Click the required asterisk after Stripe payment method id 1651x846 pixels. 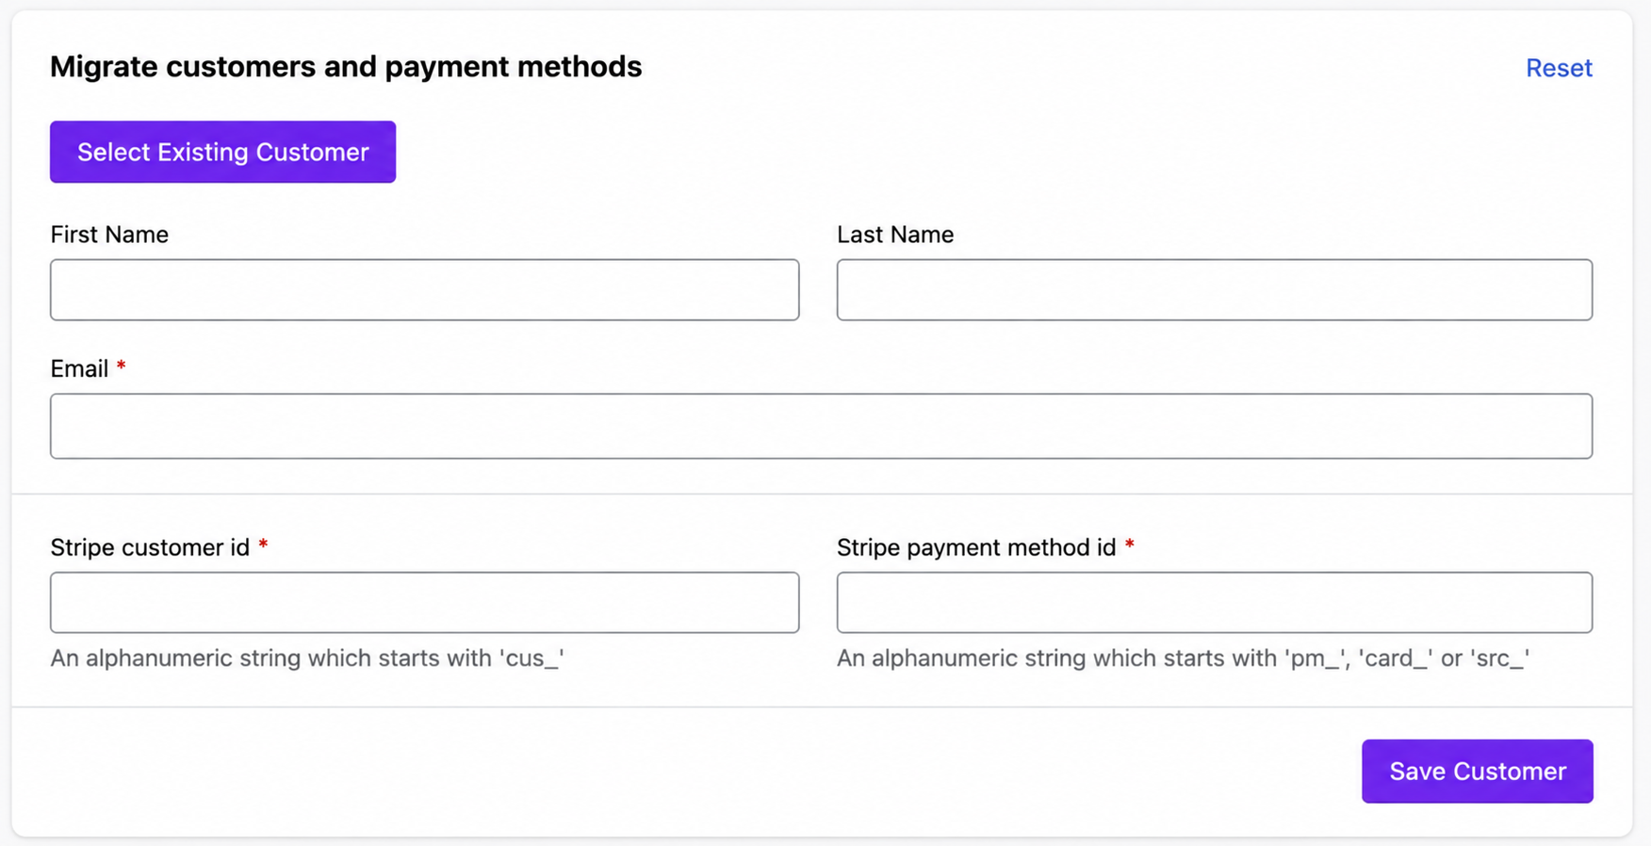[x=1129, y=545]
